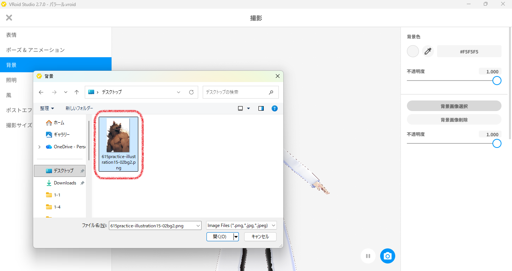Refresh the Desktop folder listing
The height and width of the screenshot is (271, 512).
click(191, 92)
